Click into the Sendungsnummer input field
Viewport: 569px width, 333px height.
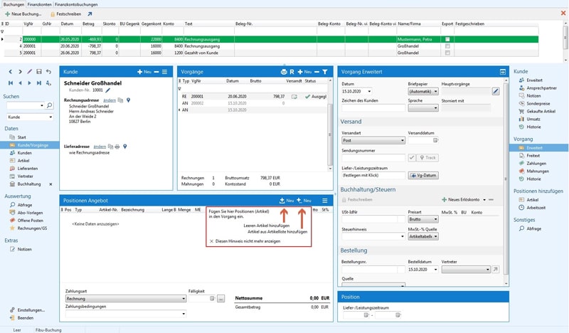(x=373, y=157)
